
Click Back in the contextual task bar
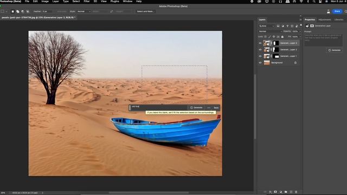(x=216, y=108)
